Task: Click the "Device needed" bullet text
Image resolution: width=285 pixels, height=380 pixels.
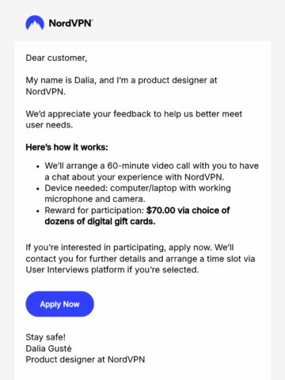Action: tap(138, 193)
